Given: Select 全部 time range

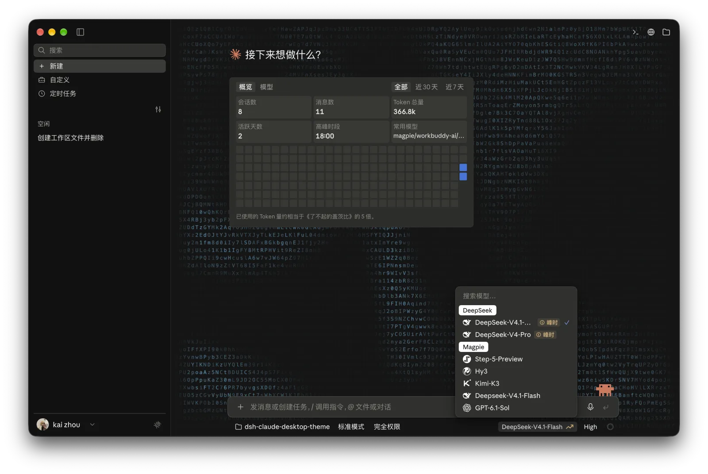Looking at the screenshot, I should click(x=401, y=87).
